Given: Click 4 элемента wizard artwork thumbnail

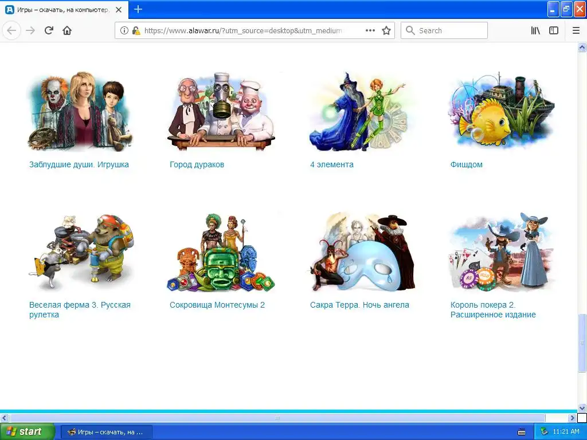Looking at the screenshot, I should [359, 111].
